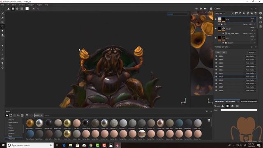
Task: Toggle visibility of the sharpen effect
Action: click(223, 43)
